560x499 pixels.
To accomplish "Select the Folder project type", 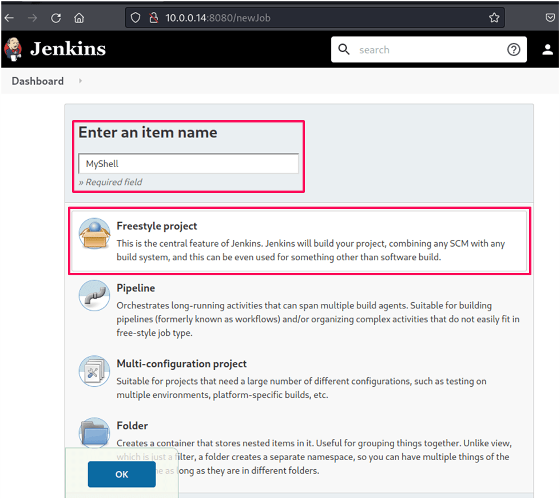I will click(x=132, y=426).
